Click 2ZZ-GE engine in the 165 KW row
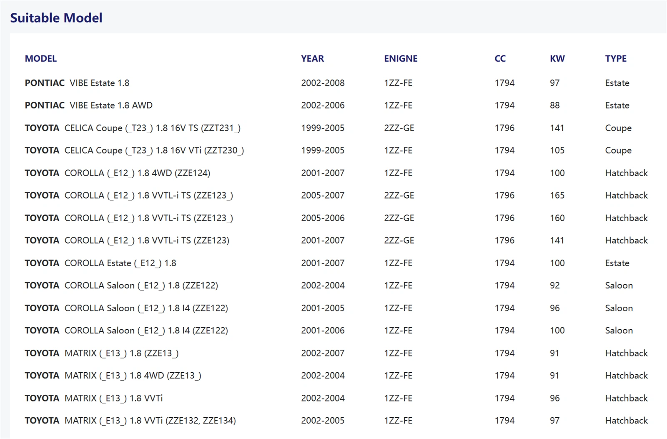Screen dimensions: 667x439 [x=399, y=196]
